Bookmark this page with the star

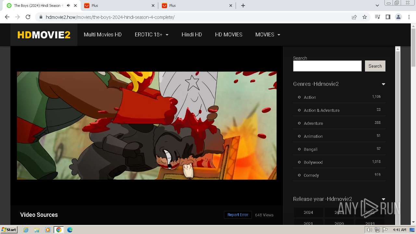coord(365,17)
